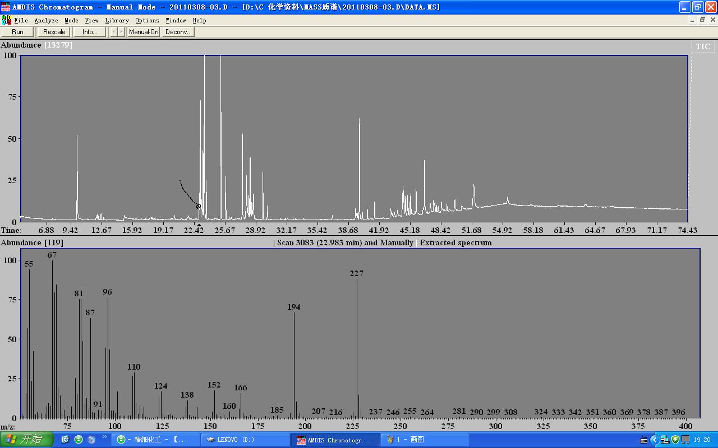
Task: Click the first quick launch icon
Action: pyautogui.click(x=65, y=440)
